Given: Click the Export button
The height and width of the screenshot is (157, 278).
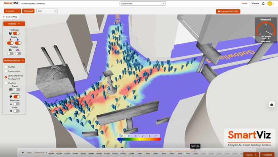Looking at the screenshot, I should [251, 155].
